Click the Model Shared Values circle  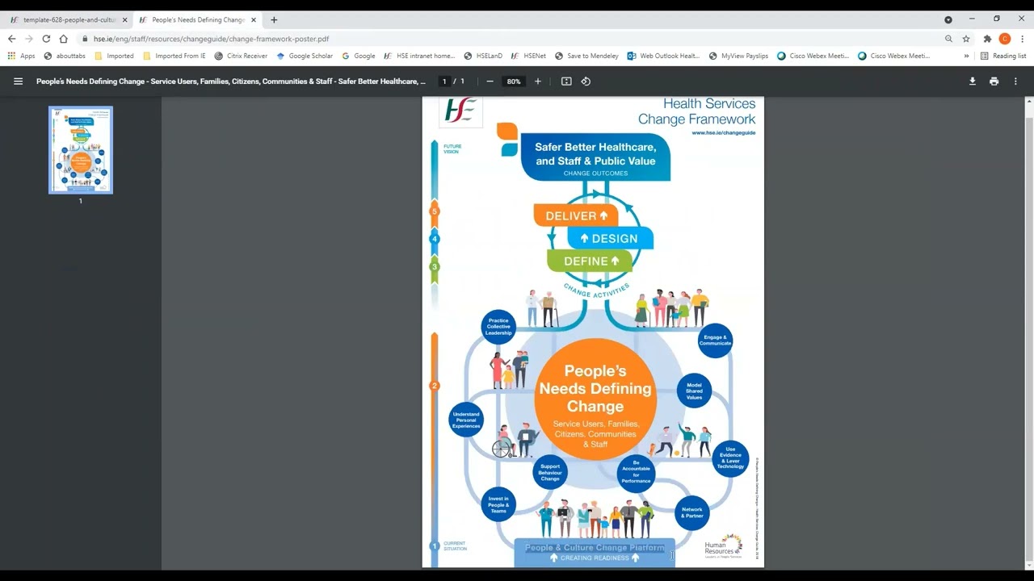pos(694,391)
